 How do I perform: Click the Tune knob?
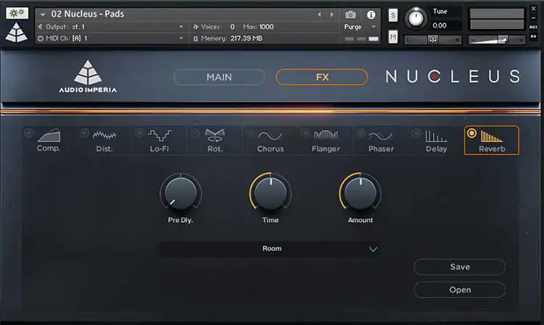tap(416, 18)
